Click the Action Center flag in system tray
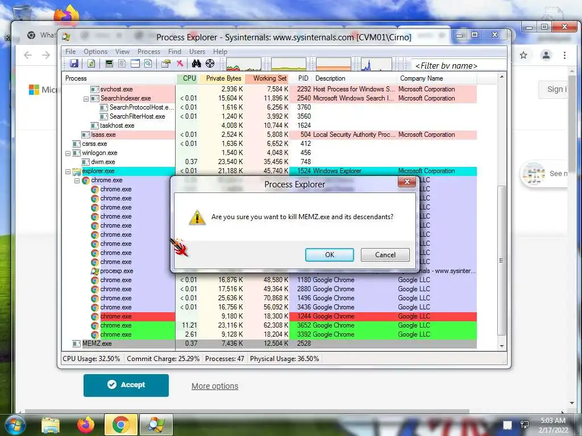Image resolution: width=582 pixels, height=436 pixels. tap(508, 425)
